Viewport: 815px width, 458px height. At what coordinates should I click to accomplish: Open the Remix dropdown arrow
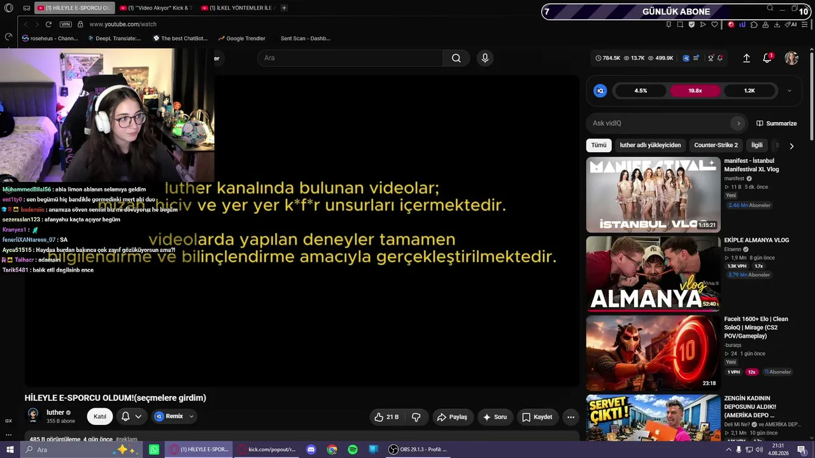pos(191,417)
